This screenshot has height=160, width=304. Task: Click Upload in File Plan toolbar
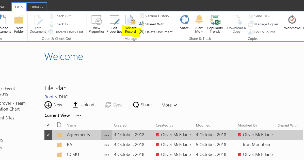pyautogui.click(x=84, y=105)
